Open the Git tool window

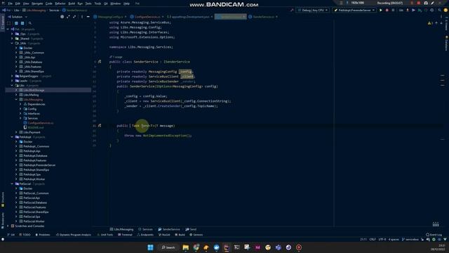[11, 235]
